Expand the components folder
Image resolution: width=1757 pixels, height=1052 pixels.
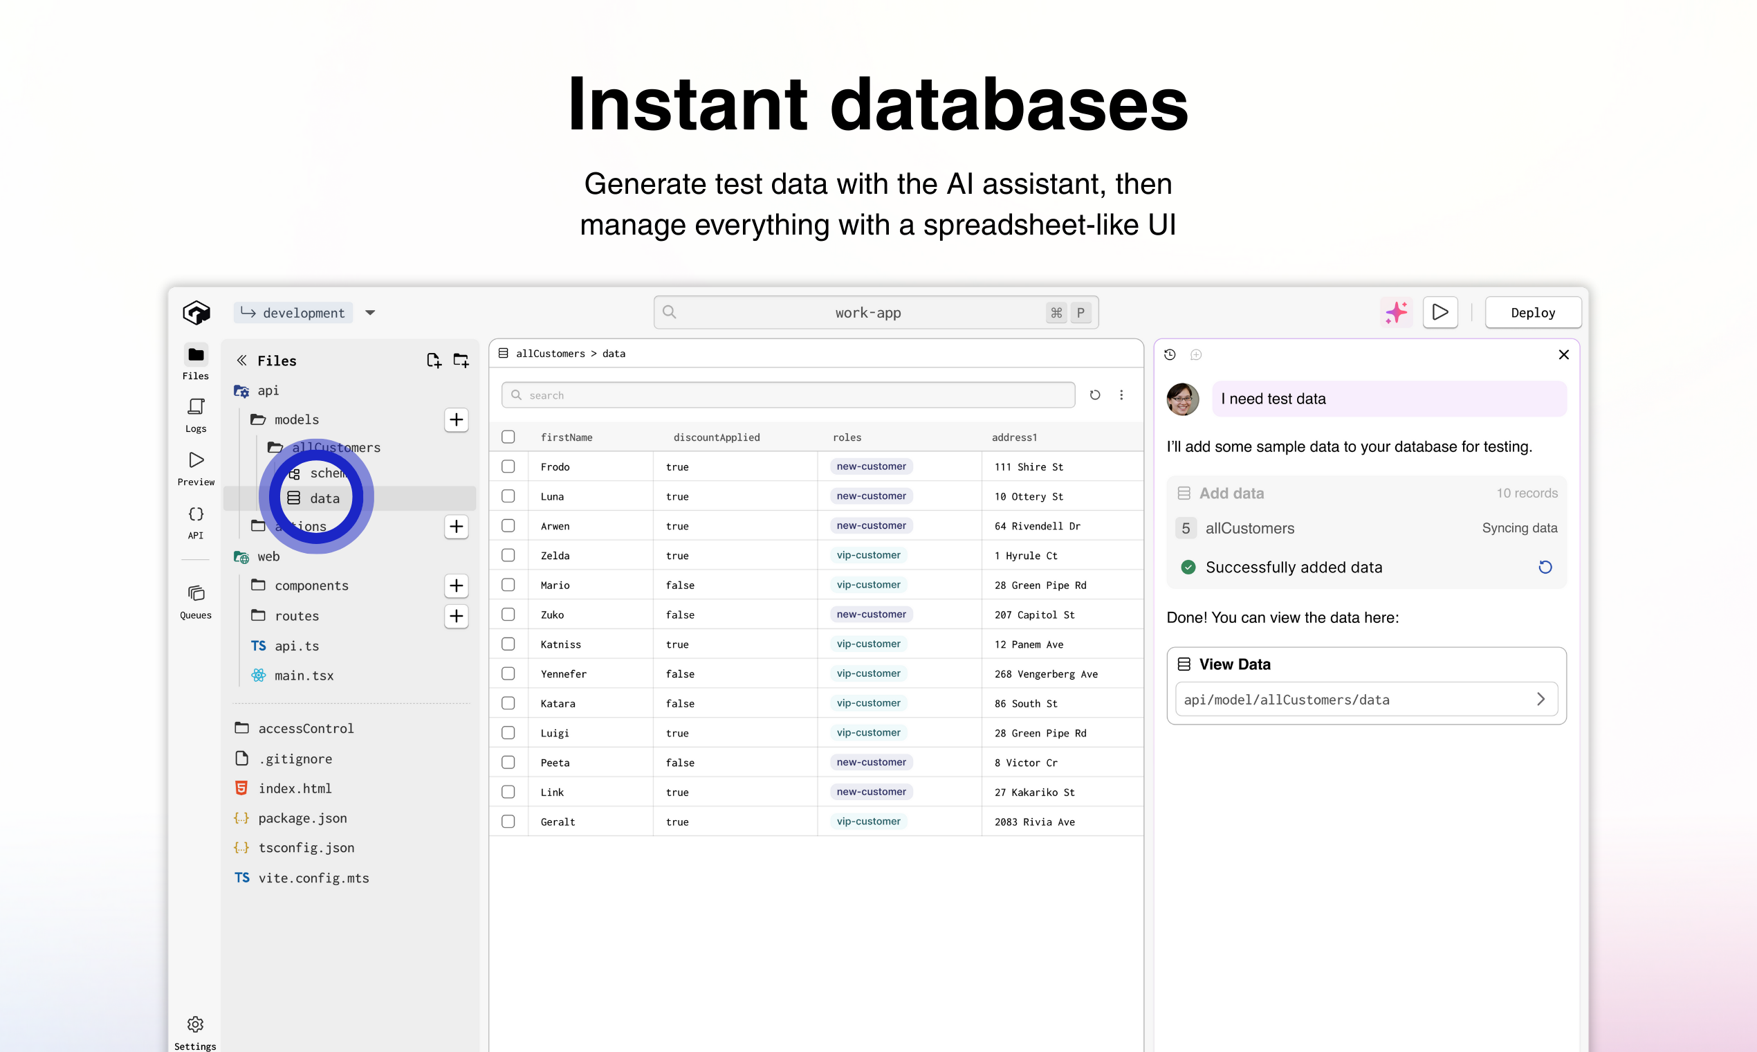click(x=311, y=586)
